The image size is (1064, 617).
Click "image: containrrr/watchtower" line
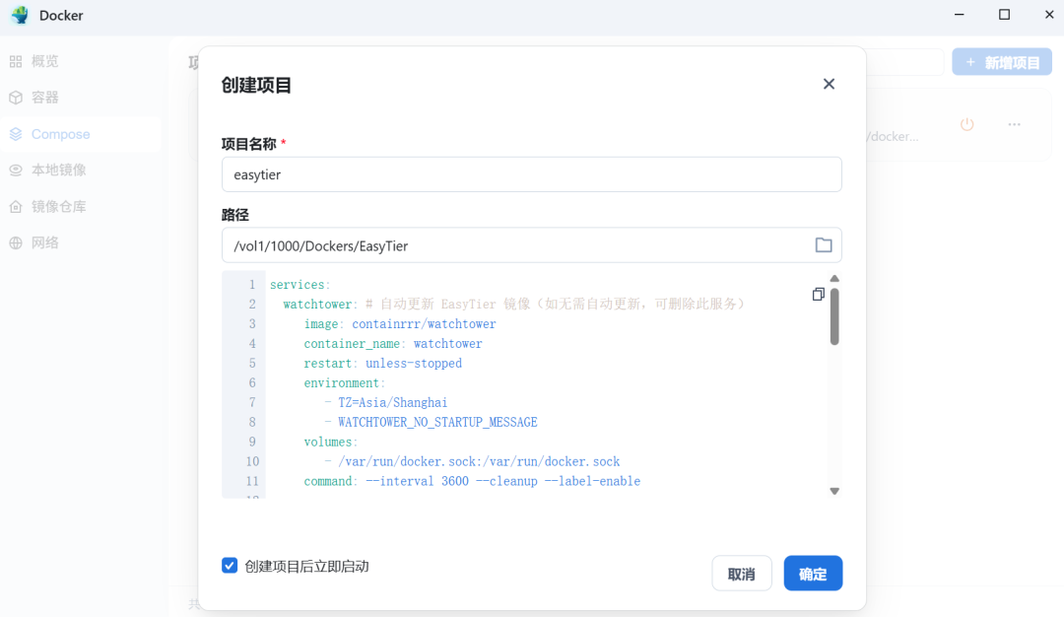(400, 323)
